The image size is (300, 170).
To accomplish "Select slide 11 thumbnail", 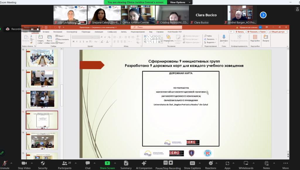I will coord(42,79).
